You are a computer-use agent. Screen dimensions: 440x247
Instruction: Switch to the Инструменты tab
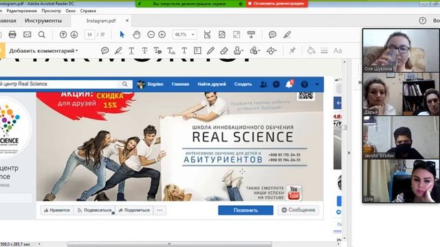pyautogui.click(x=43, y=21)
